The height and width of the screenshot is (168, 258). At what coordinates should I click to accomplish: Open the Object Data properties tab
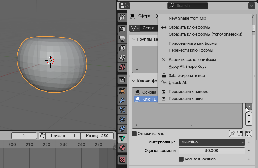pos(122,138)
